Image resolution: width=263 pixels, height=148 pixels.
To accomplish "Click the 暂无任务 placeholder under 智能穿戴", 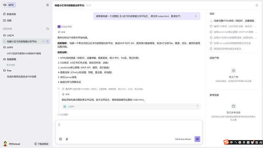I will 11,65.
